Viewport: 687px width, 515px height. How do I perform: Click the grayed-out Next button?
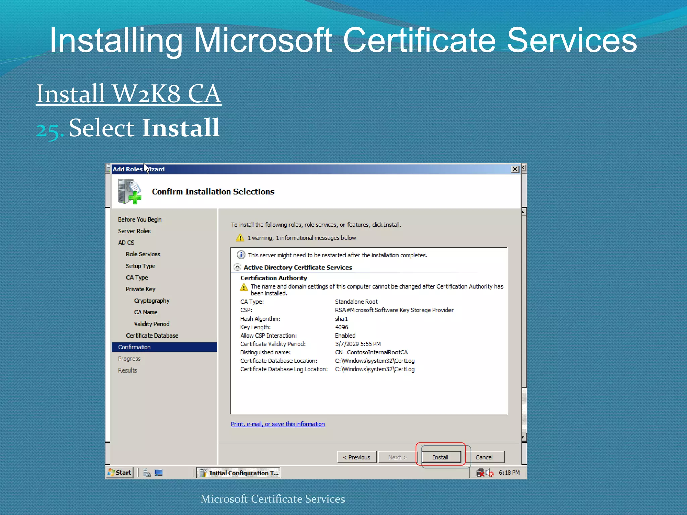(398, 457)
